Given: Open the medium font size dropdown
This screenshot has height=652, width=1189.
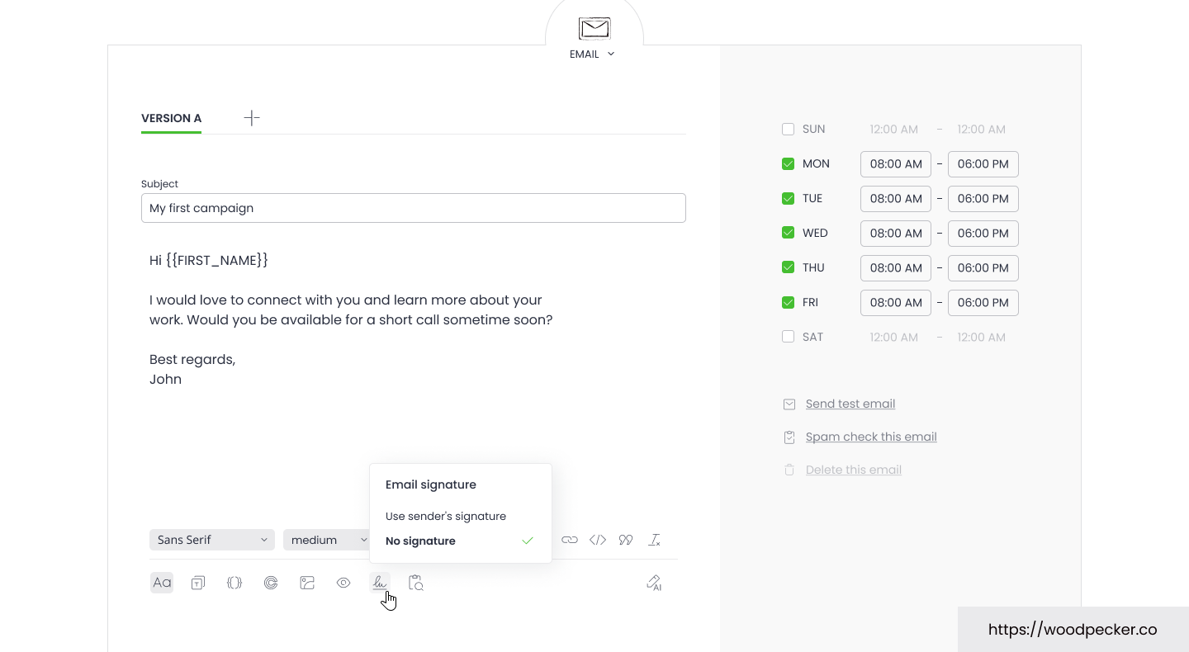Looking at the screenshot, I should 327,540.
